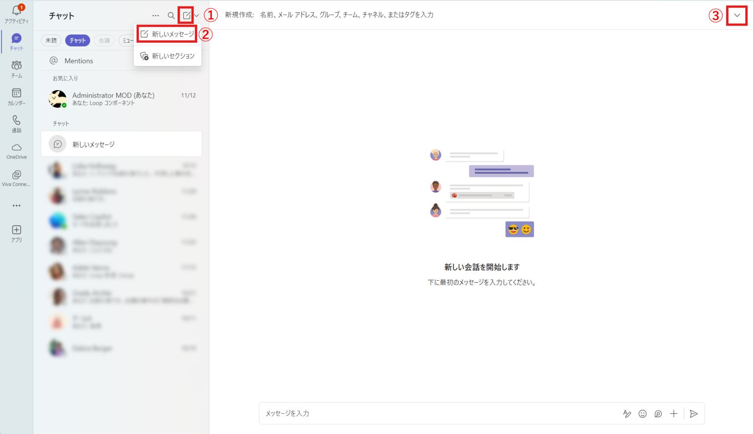Select 新しいメッセージ from the dropdown menu
This screenshot has width=753, height=434.
[168, 34]
